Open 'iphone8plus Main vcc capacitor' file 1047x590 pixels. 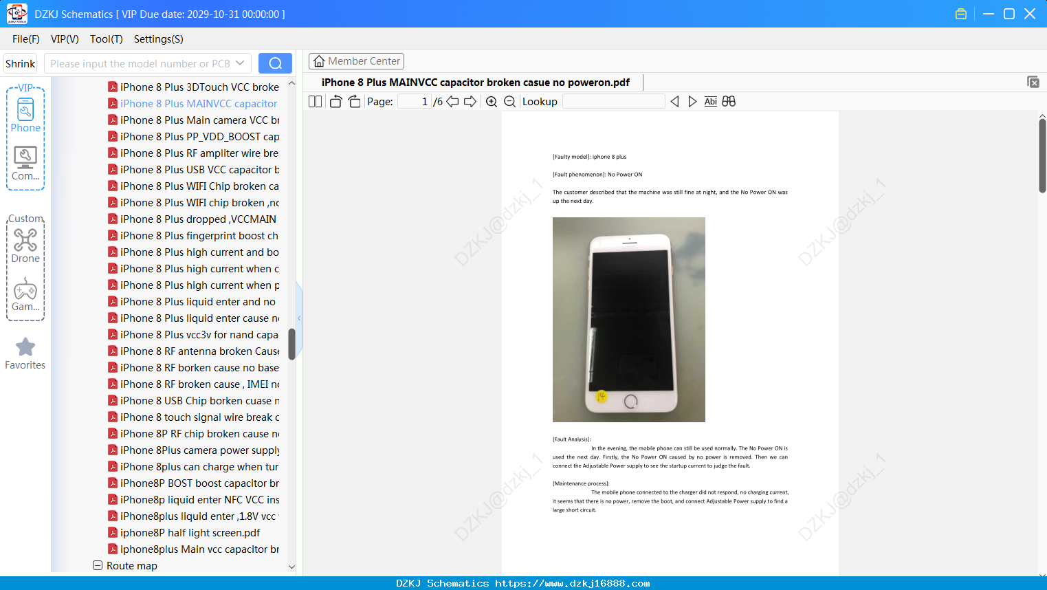[199, 549]
